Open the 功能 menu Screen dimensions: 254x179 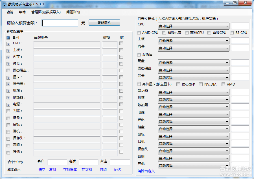click(x=10, y=12)
